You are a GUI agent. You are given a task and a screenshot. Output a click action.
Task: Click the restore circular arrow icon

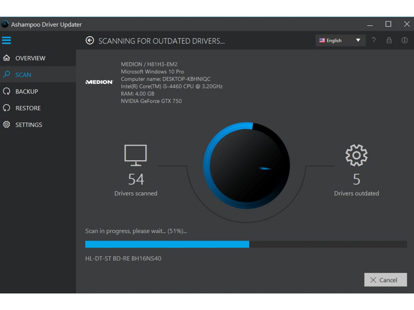(x=6, y=108)
